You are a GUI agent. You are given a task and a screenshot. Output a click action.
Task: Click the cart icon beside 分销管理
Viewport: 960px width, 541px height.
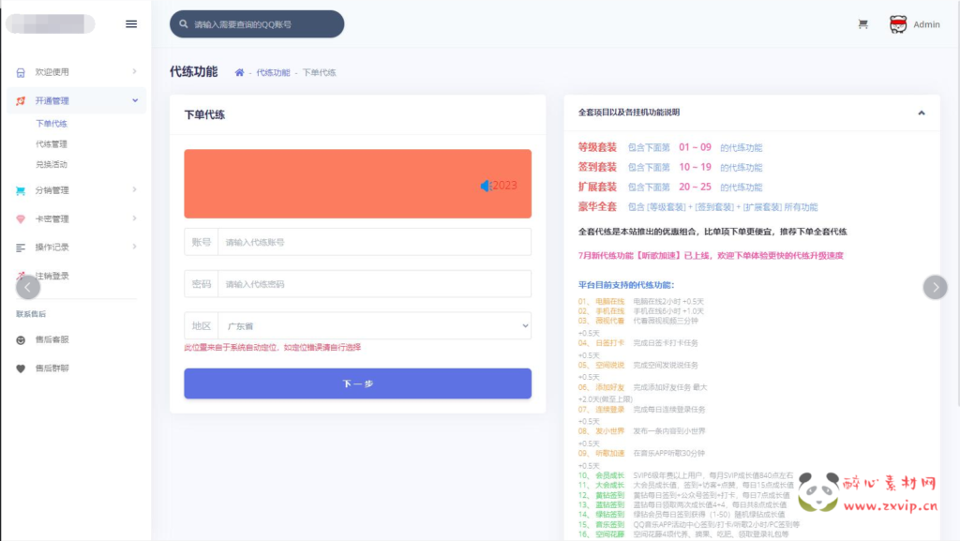pos(21,191)
